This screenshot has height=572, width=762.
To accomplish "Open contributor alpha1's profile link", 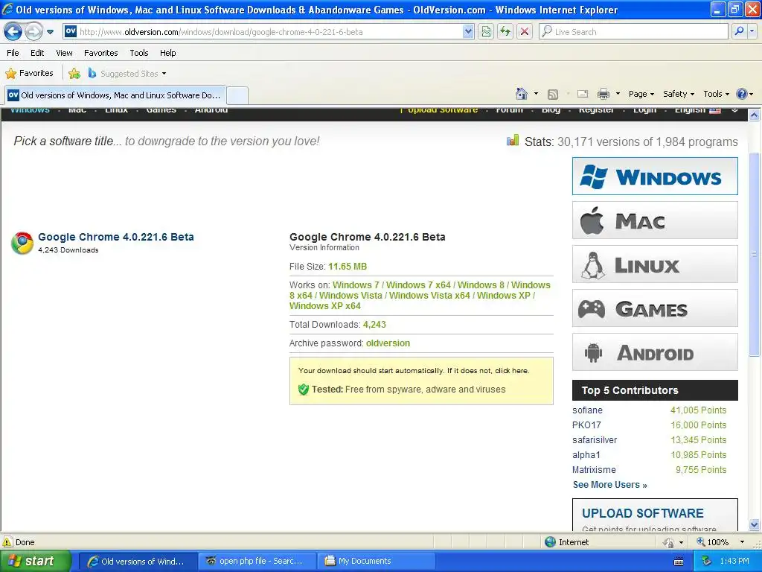I will coord(586,455).
